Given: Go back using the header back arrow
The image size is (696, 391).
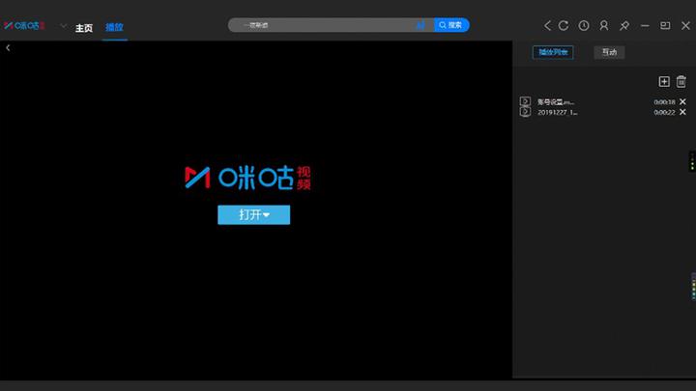Looking at the screenshot, I should pyautogui.click(x=547, y=26).
